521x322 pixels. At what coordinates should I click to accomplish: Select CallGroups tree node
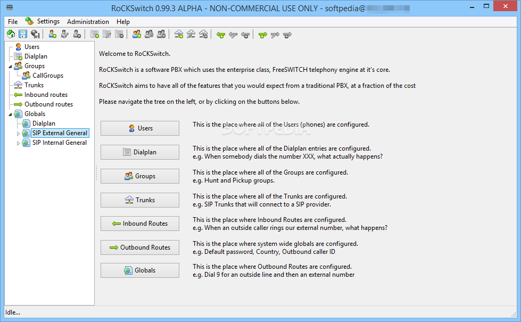click(48, 76)
